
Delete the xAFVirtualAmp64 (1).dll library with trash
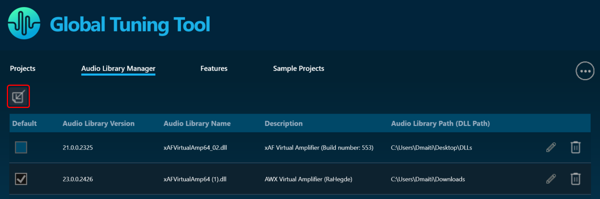click(575, 179)
